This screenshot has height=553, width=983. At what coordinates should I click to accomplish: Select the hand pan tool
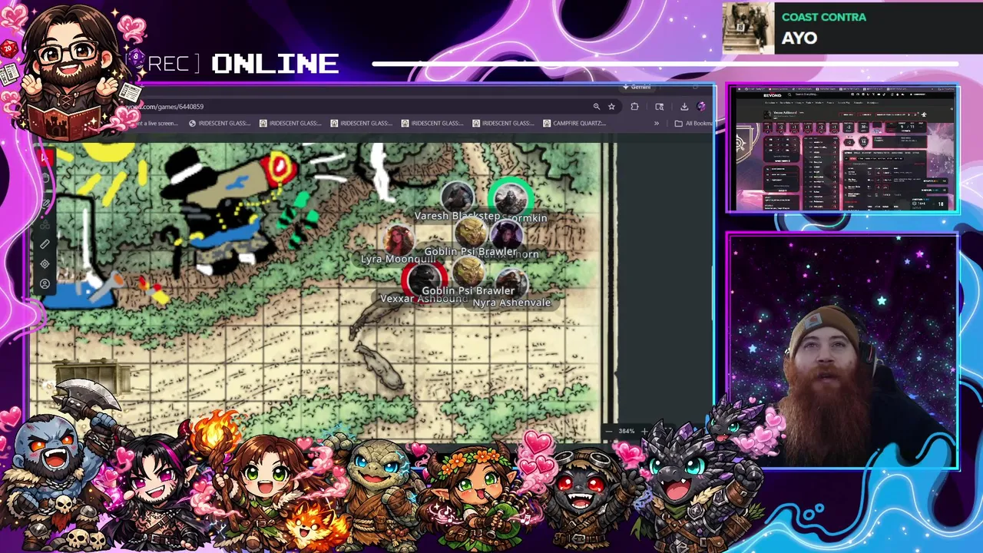45,177
